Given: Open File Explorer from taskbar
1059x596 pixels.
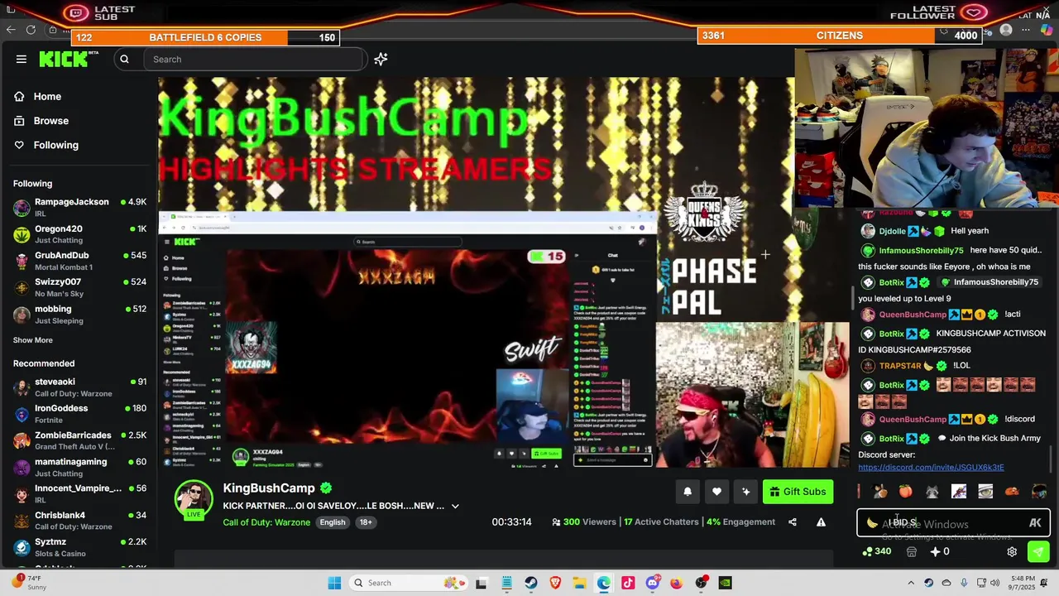Looking at the screenshot, I should (579, 583).
